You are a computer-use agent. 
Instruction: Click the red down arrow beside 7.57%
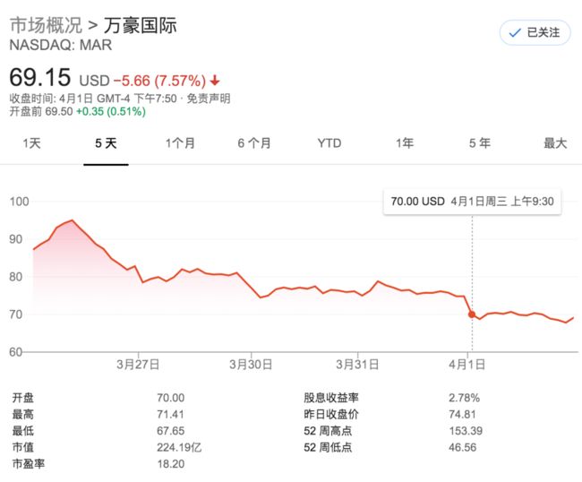tap(215, 81)
